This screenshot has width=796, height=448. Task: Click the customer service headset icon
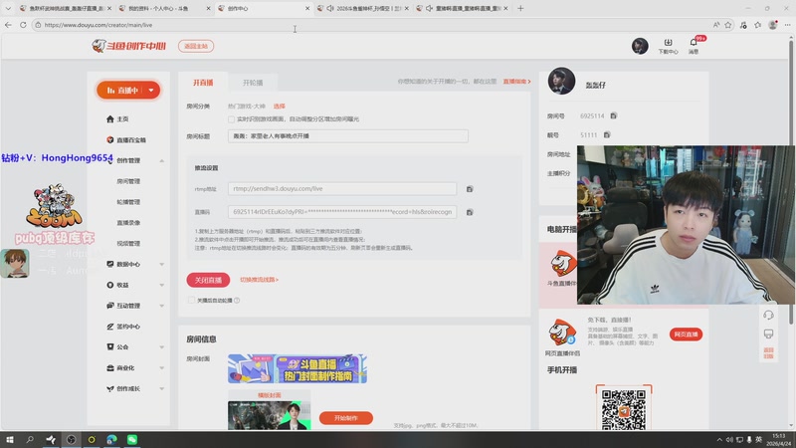click(768, 315)
